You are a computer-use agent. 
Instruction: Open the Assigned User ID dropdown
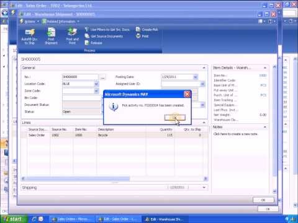[202, 84]
